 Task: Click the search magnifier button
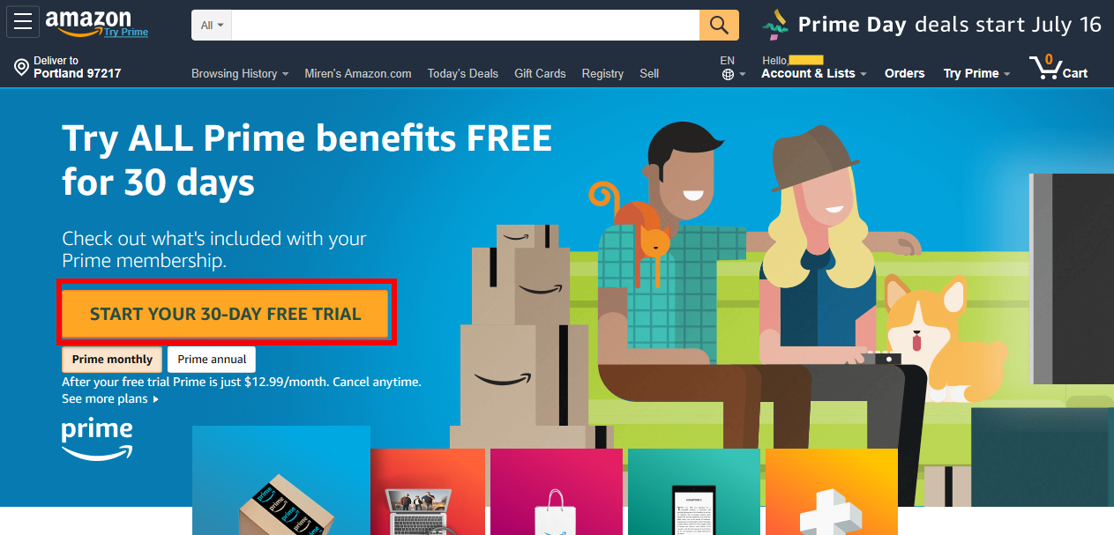(x=719, y=25)
